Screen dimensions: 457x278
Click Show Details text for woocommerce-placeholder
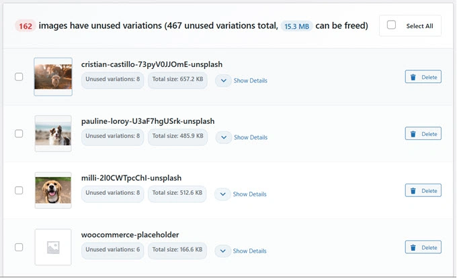pyautogui.click(x=250, y=251)
